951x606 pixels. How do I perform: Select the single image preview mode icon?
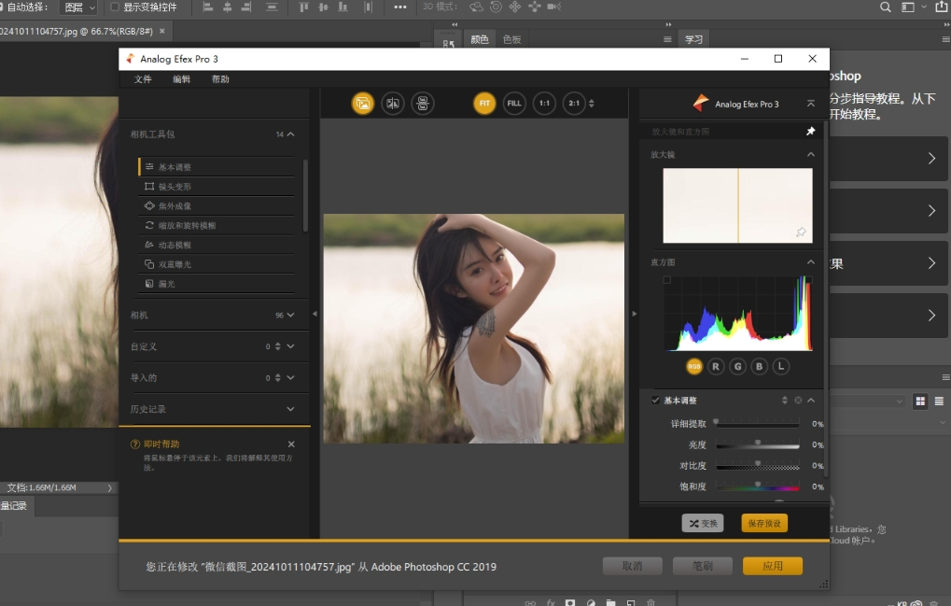pyautogui.click(x=363, y=104)
